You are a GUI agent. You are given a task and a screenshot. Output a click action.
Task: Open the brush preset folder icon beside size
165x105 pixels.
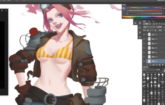click(x=164, y=71)
